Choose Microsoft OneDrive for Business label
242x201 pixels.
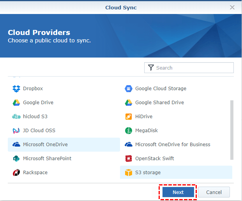(173, 145)
